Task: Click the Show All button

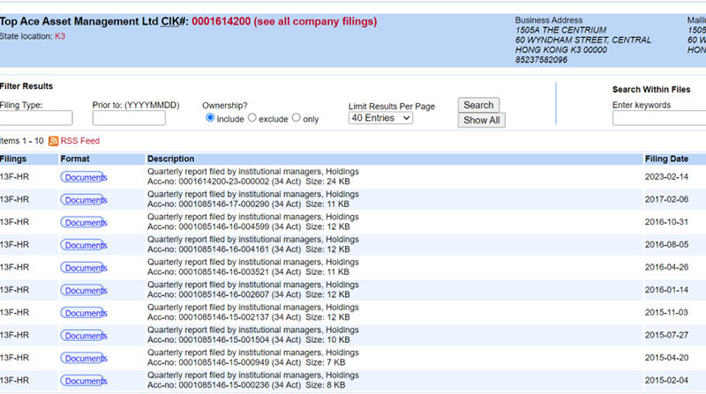Action: (481, 120)
